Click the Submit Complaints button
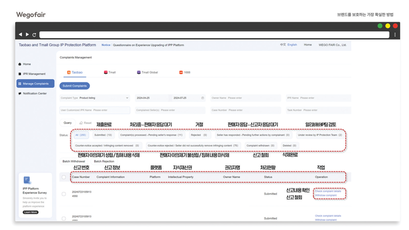Image resolution: width=409 pixels, height=230 pixels. pyautogui.click(x=74, y=86)
